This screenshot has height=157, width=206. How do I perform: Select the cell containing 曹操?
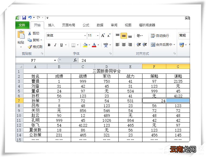(x=35, y=81)
